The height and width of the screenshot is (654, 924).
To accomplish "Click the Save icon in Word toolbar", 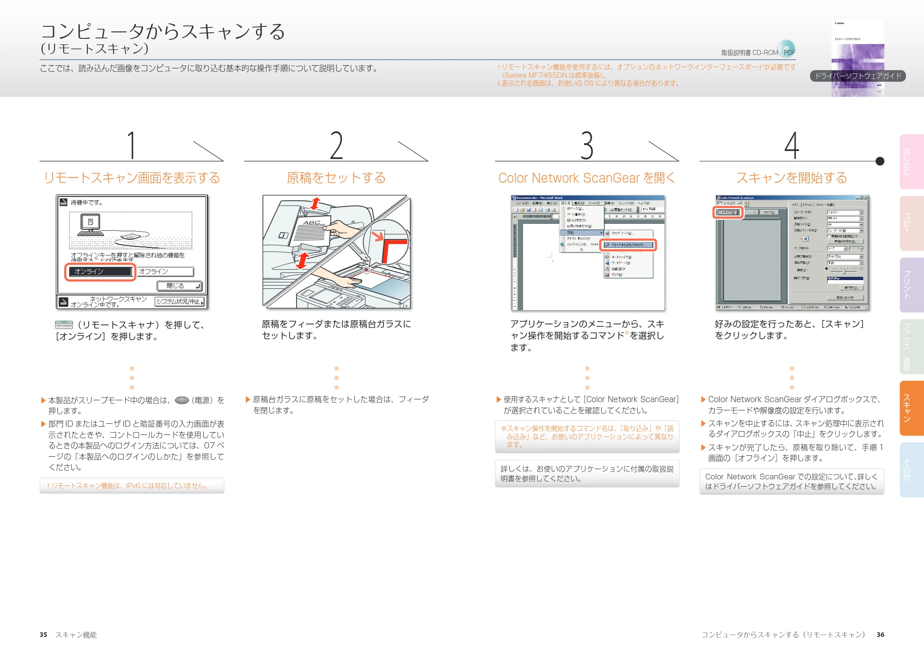I will (x=529, y=210).
